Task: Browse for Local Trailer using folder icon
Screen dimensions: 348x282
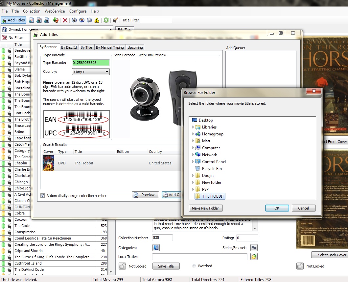Action: [254, 256]
